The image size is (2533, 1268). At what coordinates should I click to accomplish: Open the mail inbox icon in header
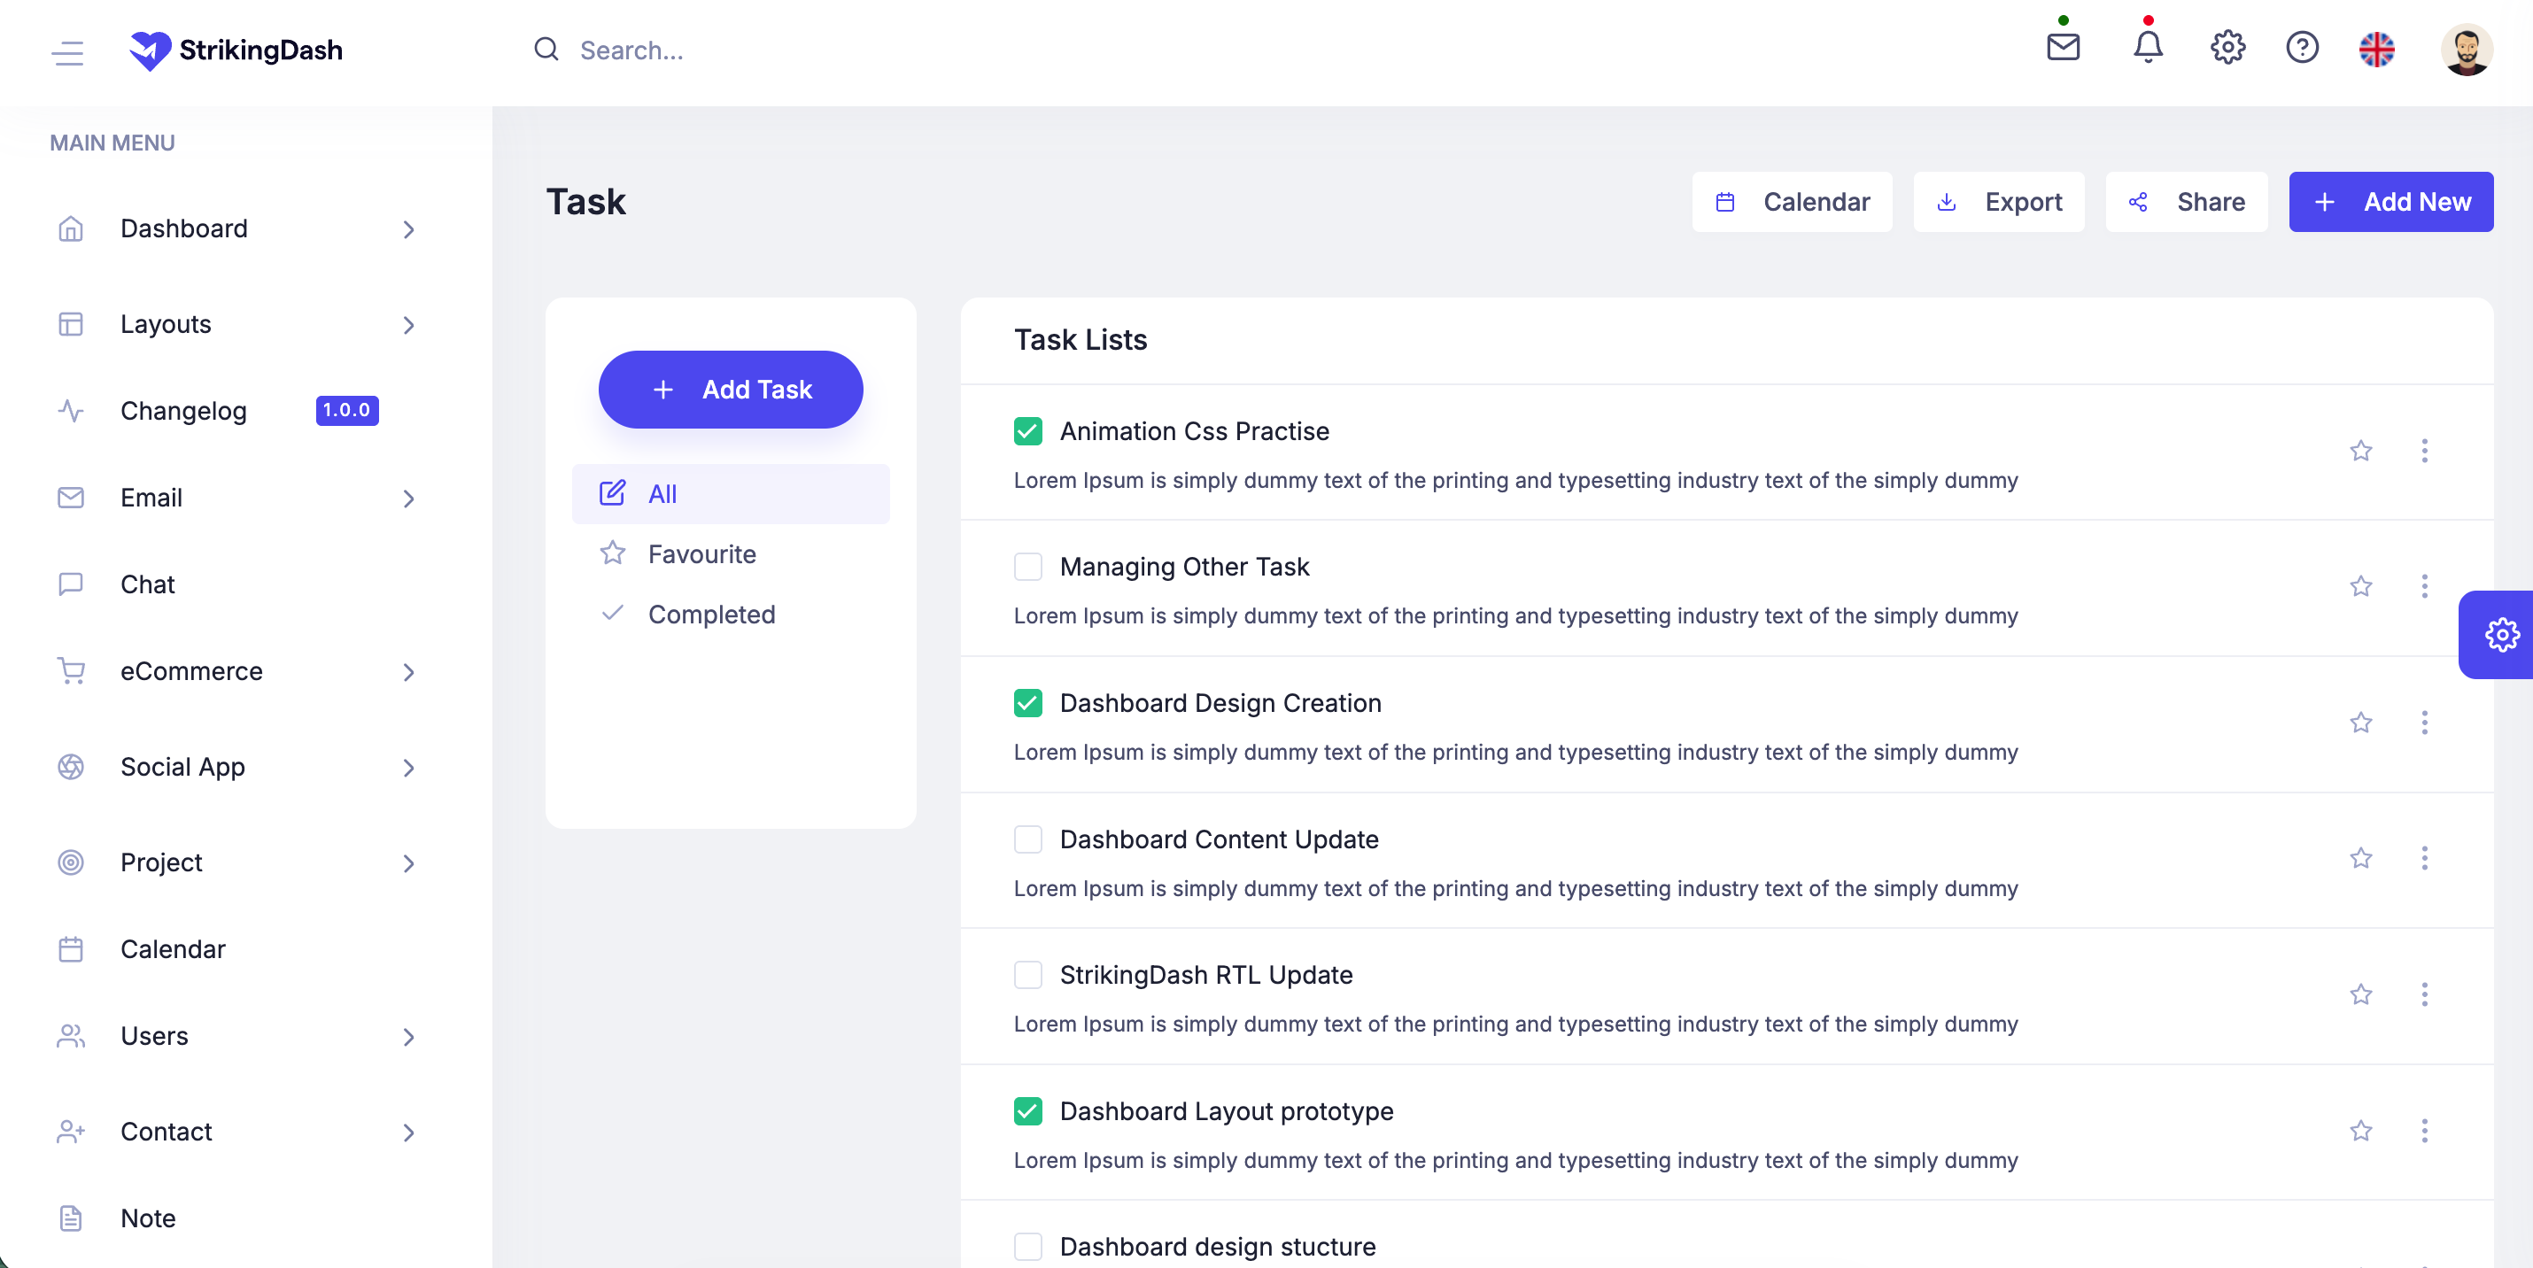(x=2062, y=47)
